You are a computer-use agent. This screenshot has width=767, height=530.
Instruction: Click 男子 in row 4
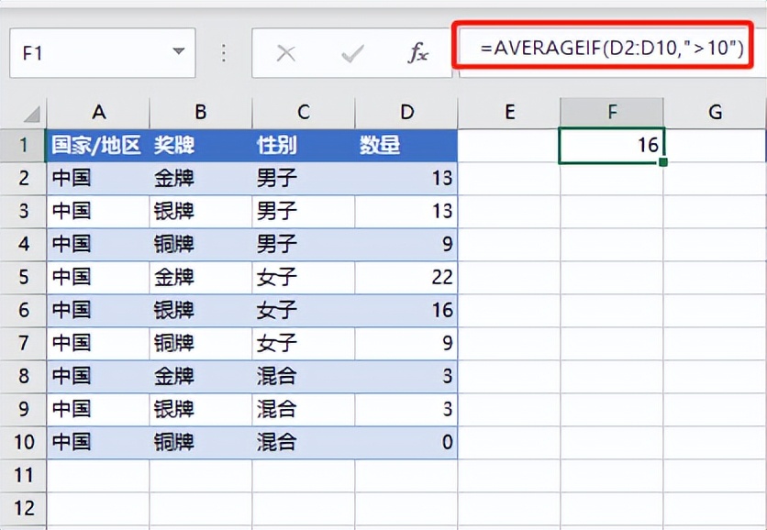pyautogui.click(x=277, y=244)
